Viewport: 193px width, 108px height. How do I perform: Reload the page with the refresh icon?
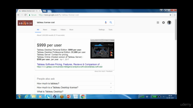[25, 15]
